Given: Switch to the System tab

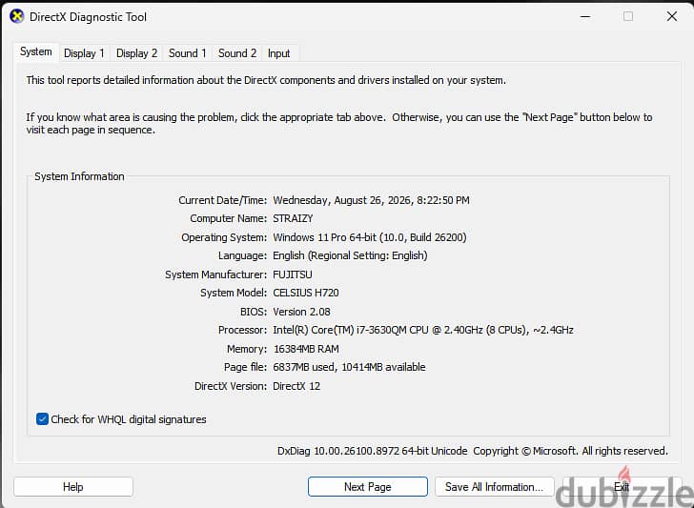Looking at the screenshot, I should [x=36, y=51].
